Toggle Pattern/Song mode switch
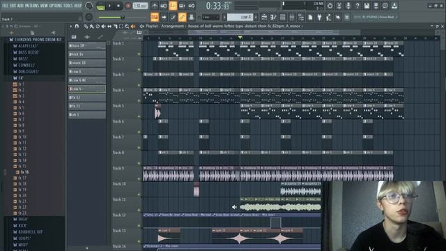Screen dimensions: 446x251 [x=100, y=6]
